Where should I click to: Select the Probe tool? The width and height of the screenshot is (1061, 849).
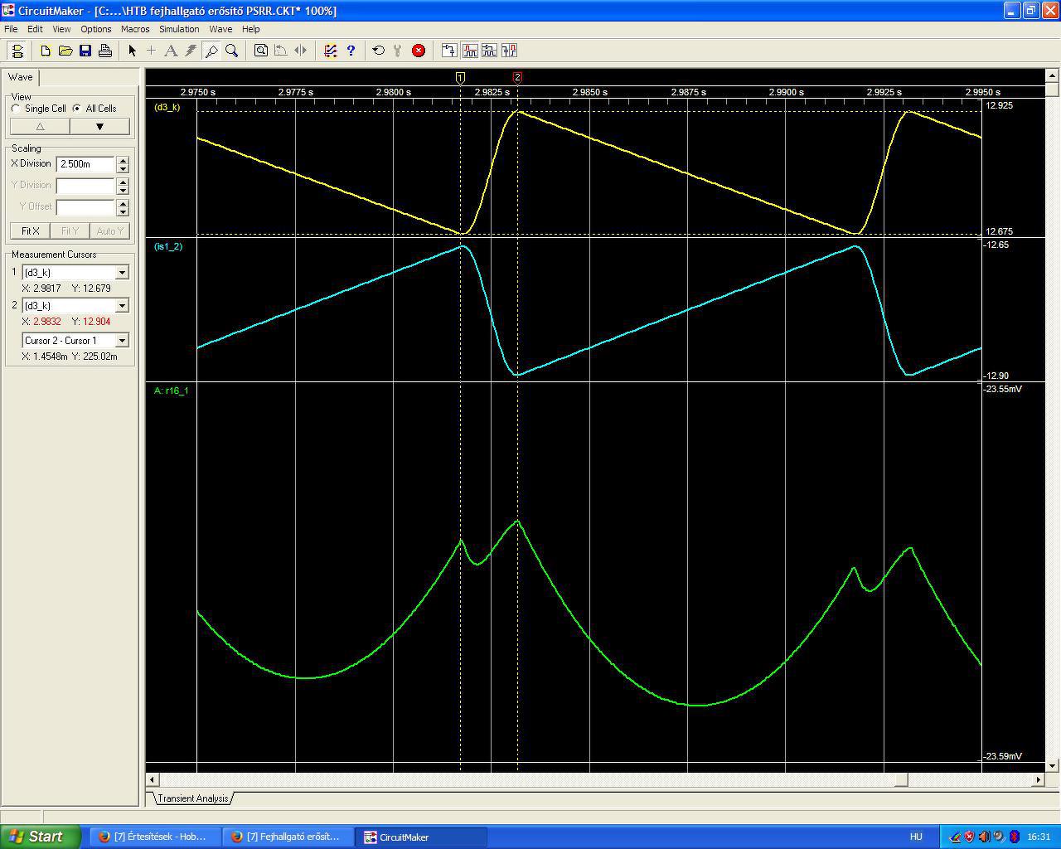[211, 51]
